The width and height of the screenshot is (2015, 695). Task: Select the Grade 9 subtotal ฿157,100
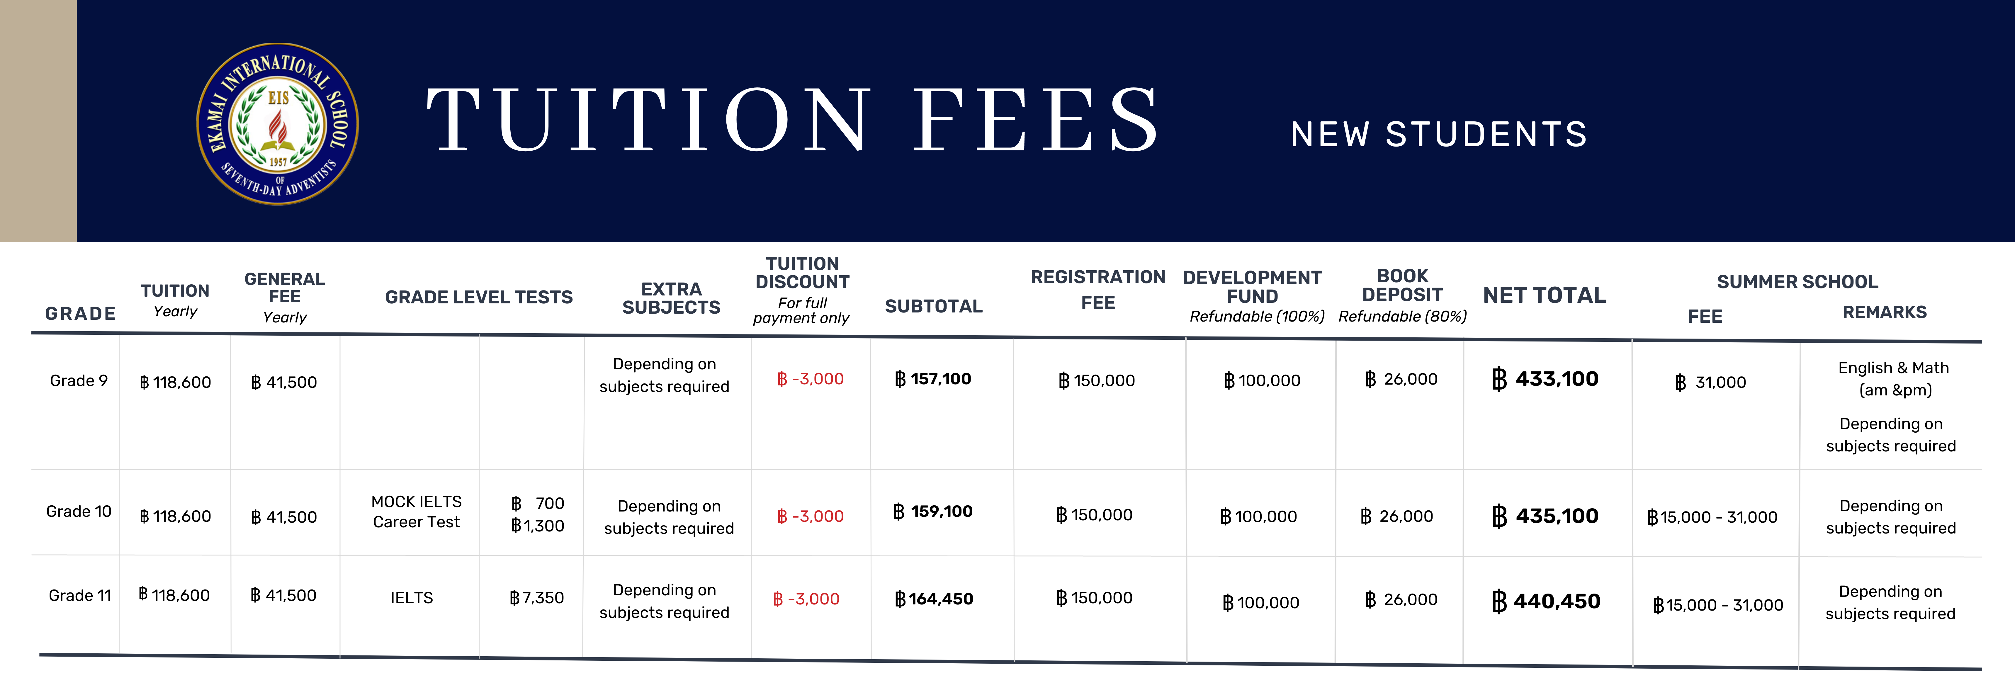(x=933, y=379)
